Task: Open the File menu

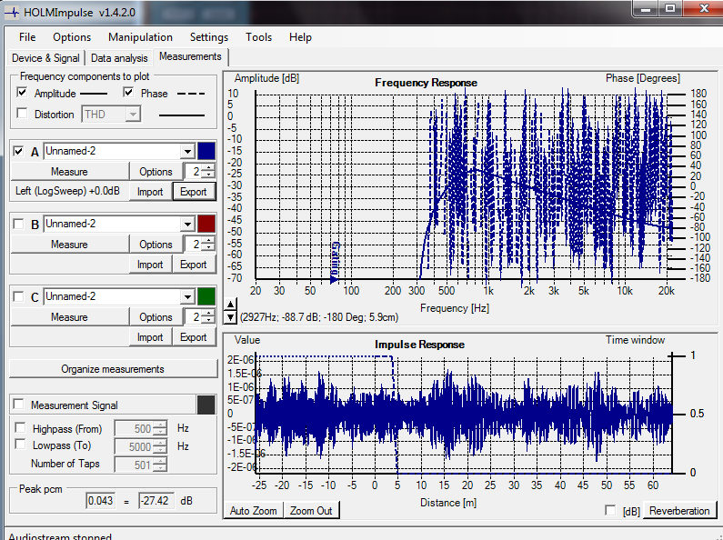Action: click(27, 37)
